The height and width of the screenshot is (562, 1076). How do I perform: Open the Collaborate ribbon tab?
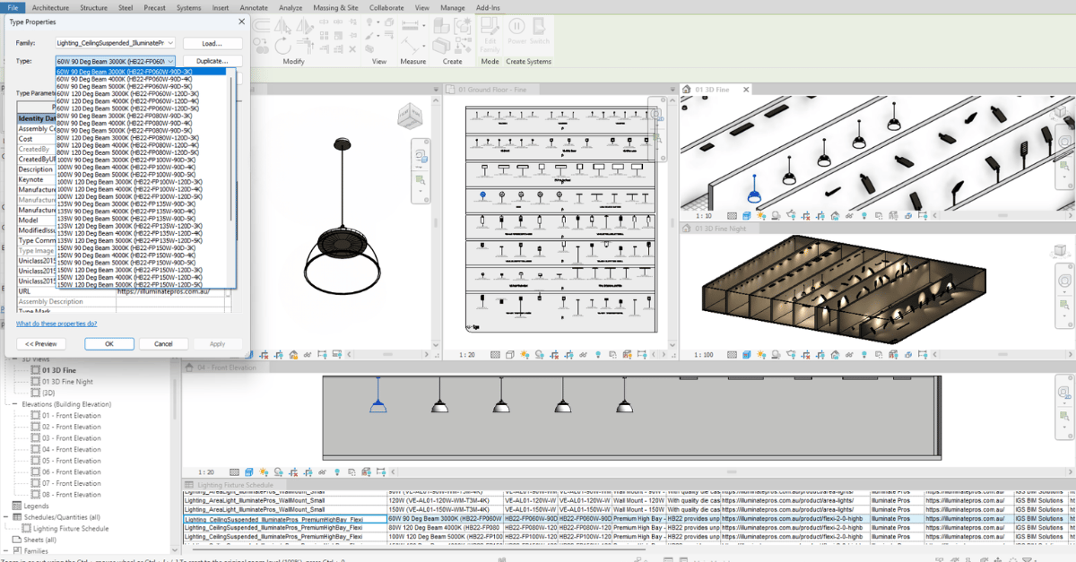click(x=386, y=7)
